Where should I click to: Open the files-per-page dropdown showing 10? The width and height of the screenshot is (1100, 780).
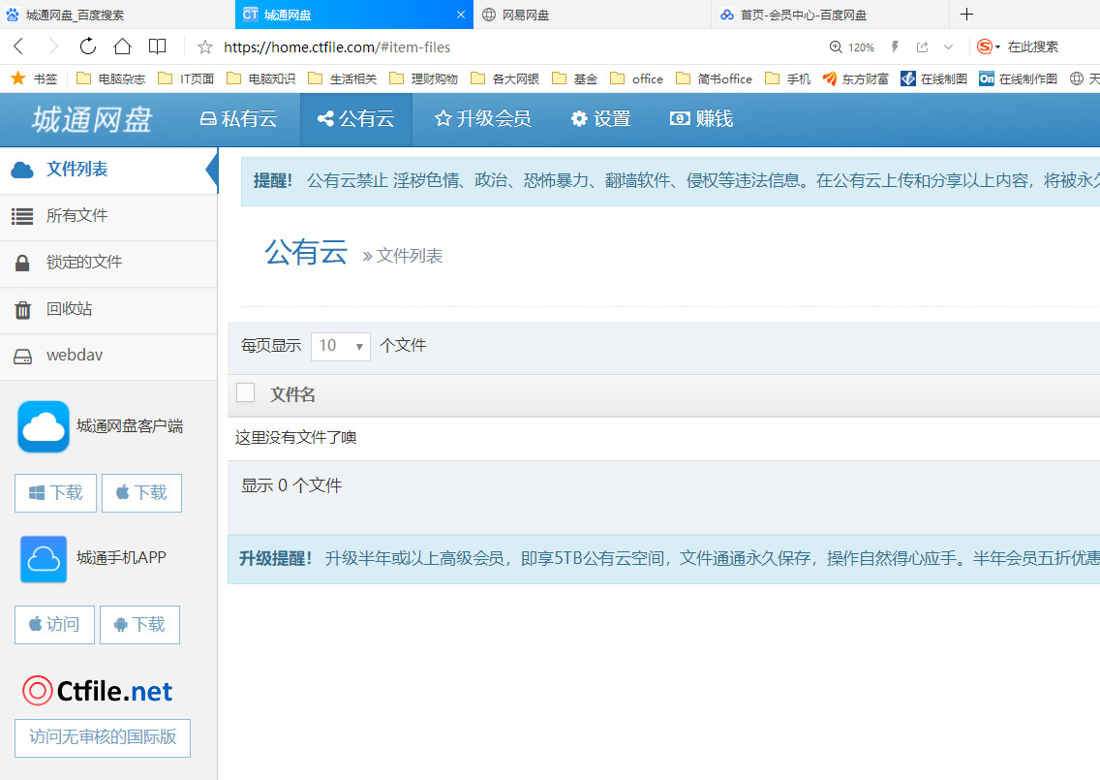point(340,346)
